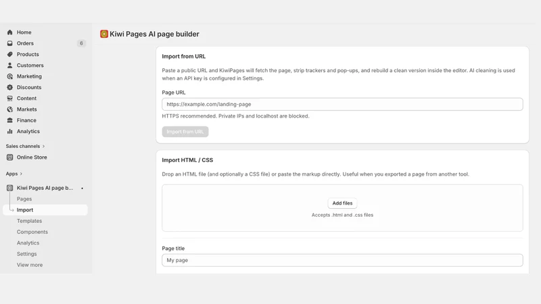Click the Finance bank icon

tap(9, 121)
